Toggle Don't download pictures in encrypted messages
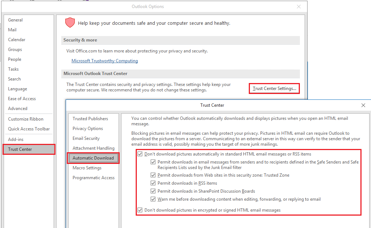Screen dimensions: 371x228 [140, 210]
